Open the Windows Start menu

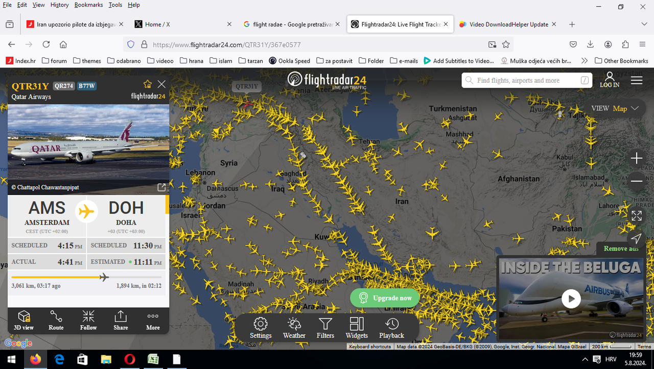(10, 359)
